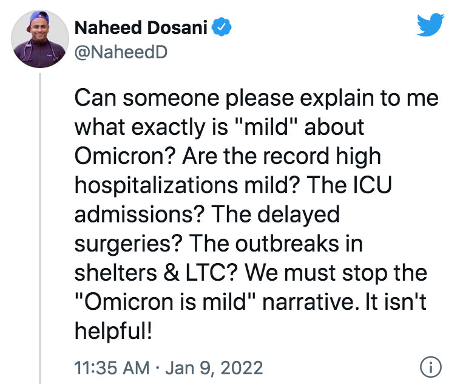Click the vertical thread line
Viewport: 460px width, 384px height.
40,228
